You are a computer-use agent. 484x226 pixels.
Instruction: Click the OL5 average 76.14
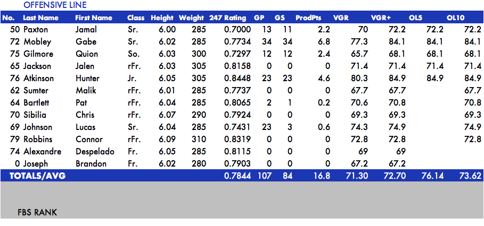click(x=433, y=176)
